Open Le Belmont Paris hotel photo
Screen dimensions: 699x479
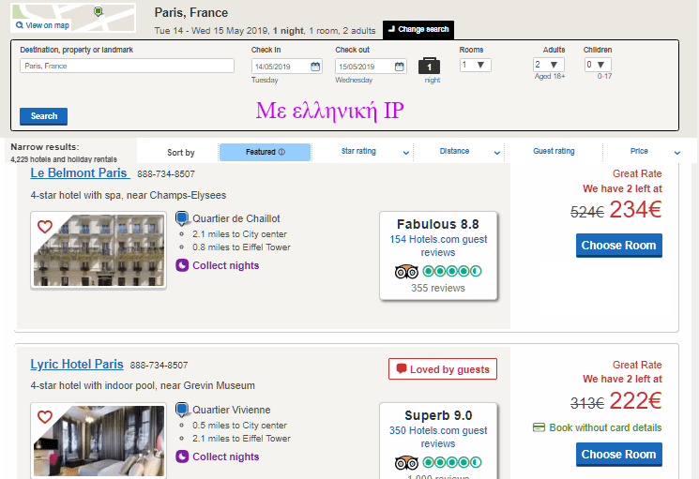99,250
